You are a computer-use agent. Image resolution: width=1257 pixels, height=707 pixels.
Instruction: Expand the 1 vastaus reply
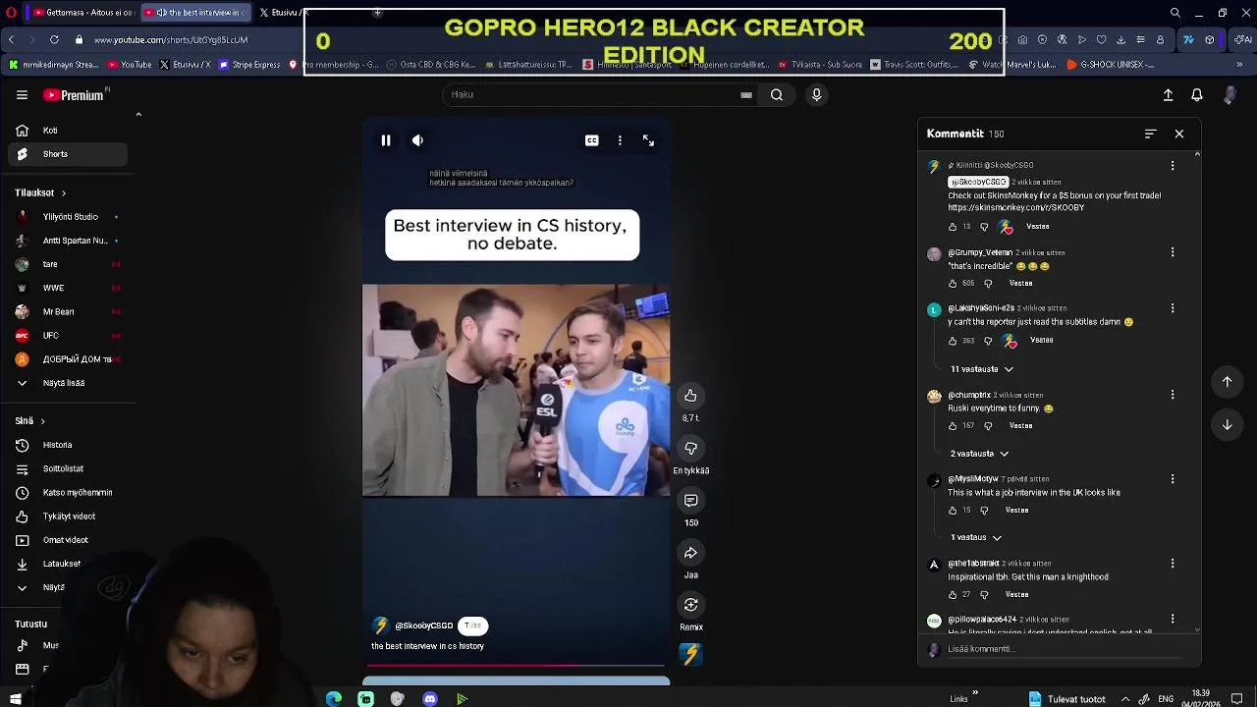976,538
